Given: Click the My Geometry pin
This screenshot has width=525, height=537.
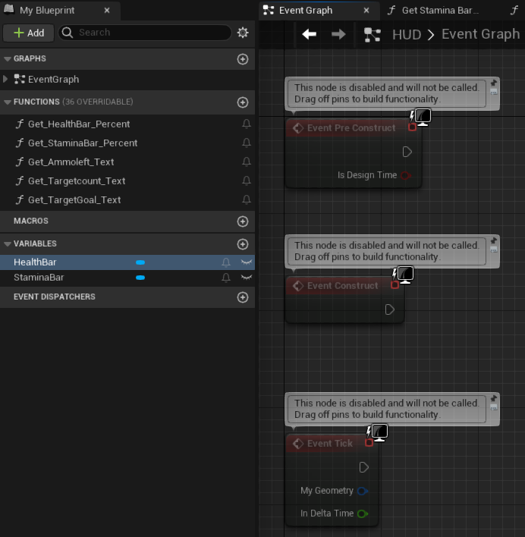Looking at the screenshot, I should pyautogui.click(x=363, y=491).
